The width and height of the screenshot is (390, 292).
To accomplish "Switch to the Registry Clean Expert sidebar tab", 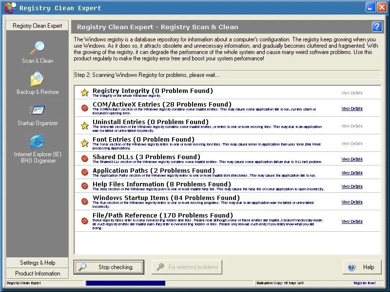I will click(38, 26).
